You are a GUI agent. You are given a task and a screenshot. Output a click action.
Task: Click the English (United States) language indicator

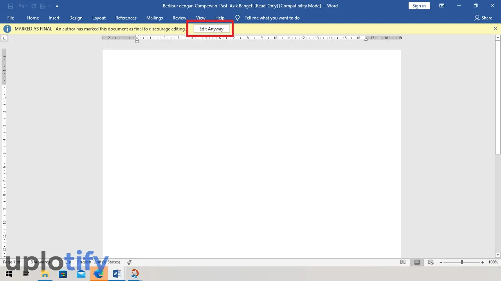point(99,262)
